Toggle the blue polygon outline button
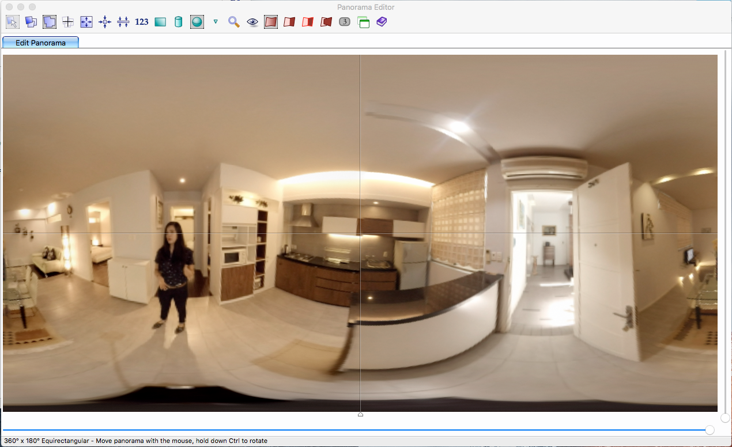The width and height of the screenshot is (732, 447). click(x=50, y=22)
